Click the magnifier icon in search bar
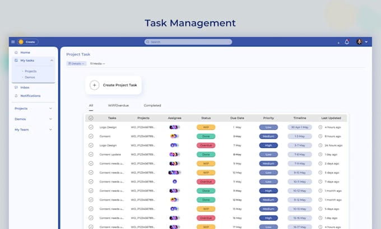Screen dimensions: 381x229 click(x=147, y=42)
